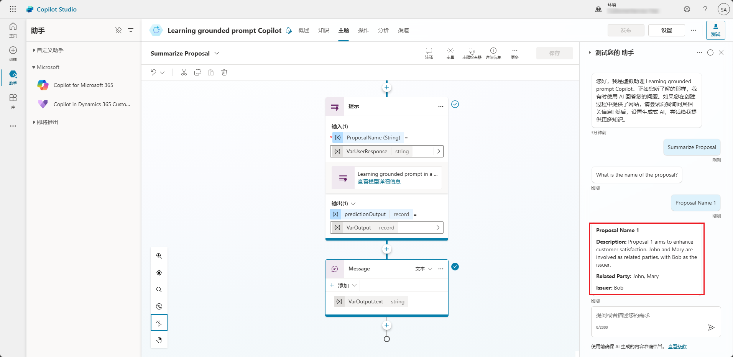Image resolution: width=733 pixels, height=357 pixels.
Task: Cut the selected node with scissors icon
Action: tap(184, 72)
